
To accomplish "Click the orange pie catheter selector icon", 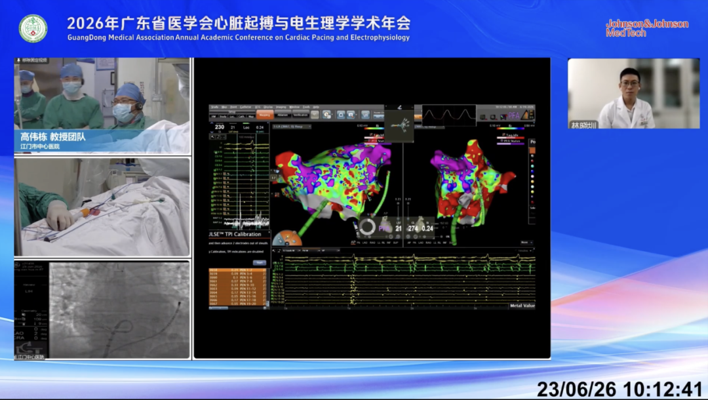I will tap(286, 238).
